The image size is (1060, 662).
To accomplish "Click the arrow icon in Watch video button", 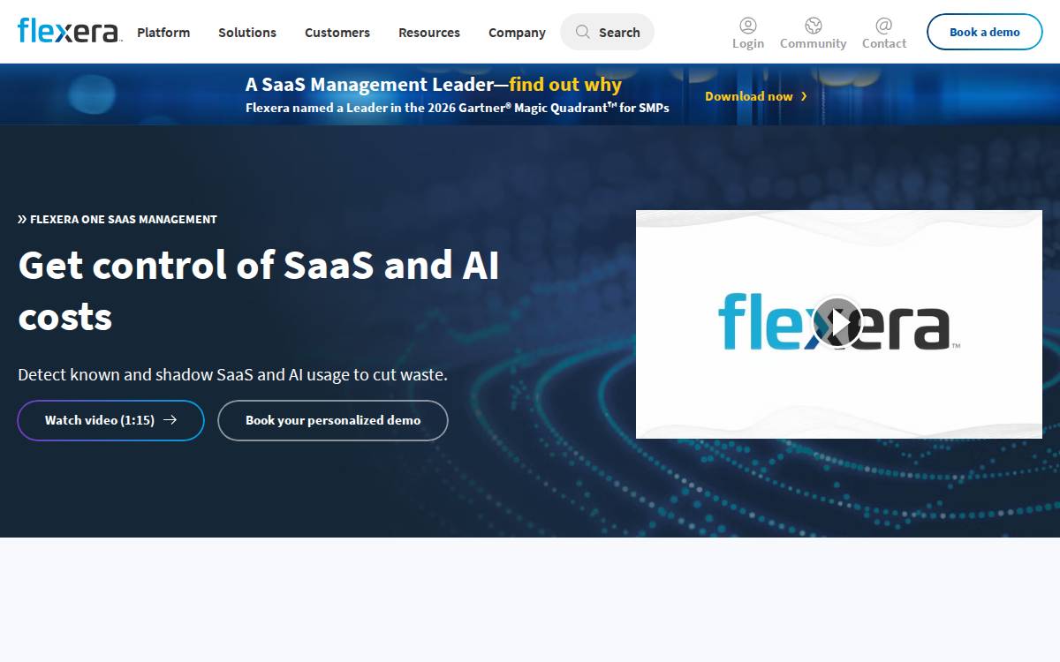I will click(170, 420).
